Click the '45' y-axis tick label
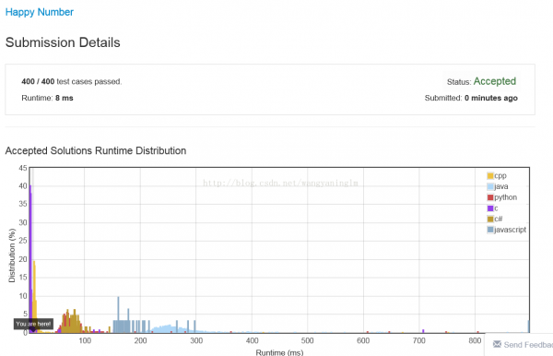 click(x=23, y=168)
